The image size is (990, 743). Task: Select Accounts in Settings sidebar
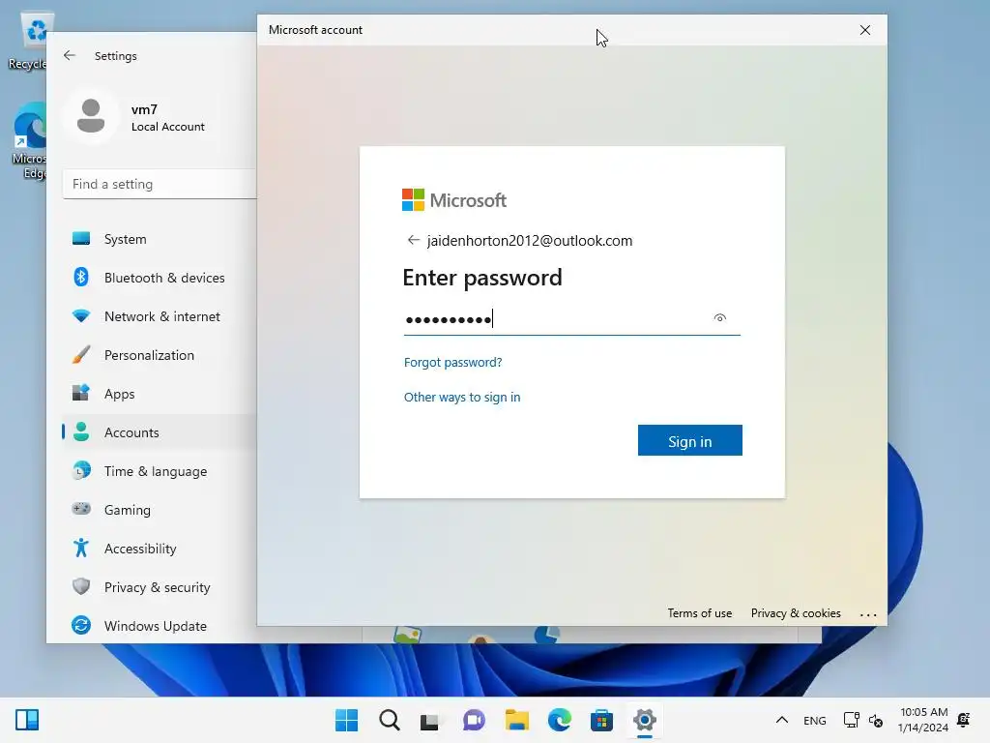coord(160,432)
